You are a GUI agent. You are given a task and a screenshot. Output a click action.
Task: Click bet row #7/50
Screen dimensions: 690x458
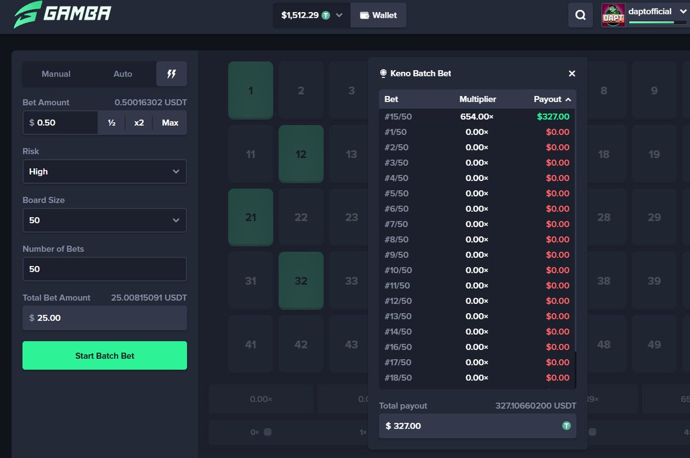point(477,224)
